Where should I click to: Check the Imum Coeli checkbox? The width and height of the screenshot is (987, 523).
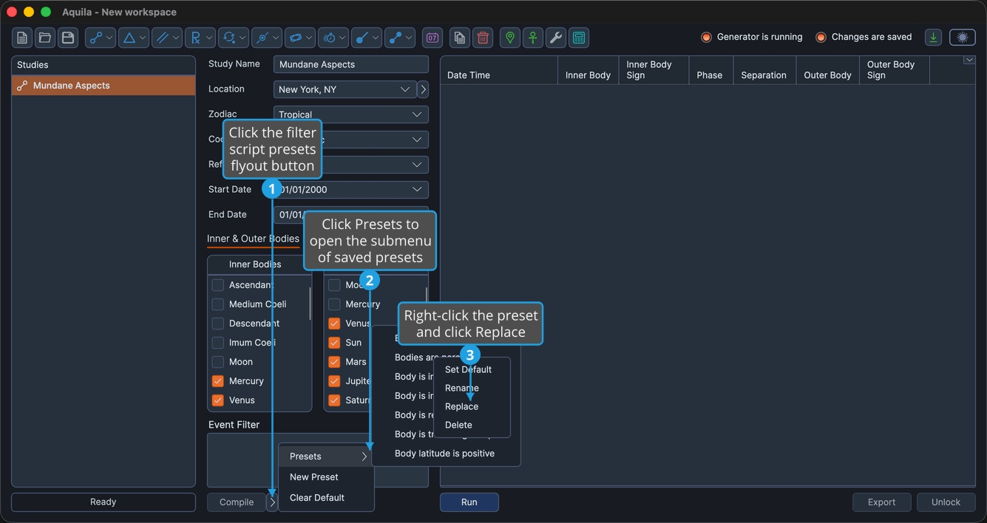click(x=218, y=343)
